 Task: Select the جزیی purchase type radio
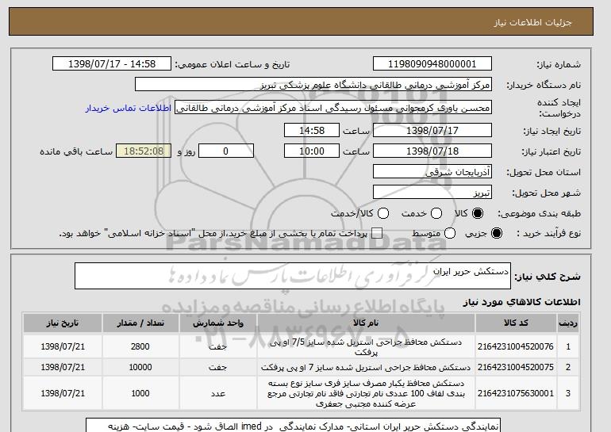(497, 233)
